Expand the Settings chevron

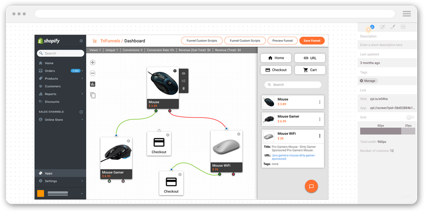(82, 181)
